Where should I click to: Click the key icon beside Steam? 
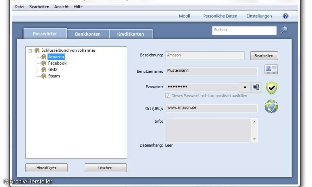click(x=44, y=76)
